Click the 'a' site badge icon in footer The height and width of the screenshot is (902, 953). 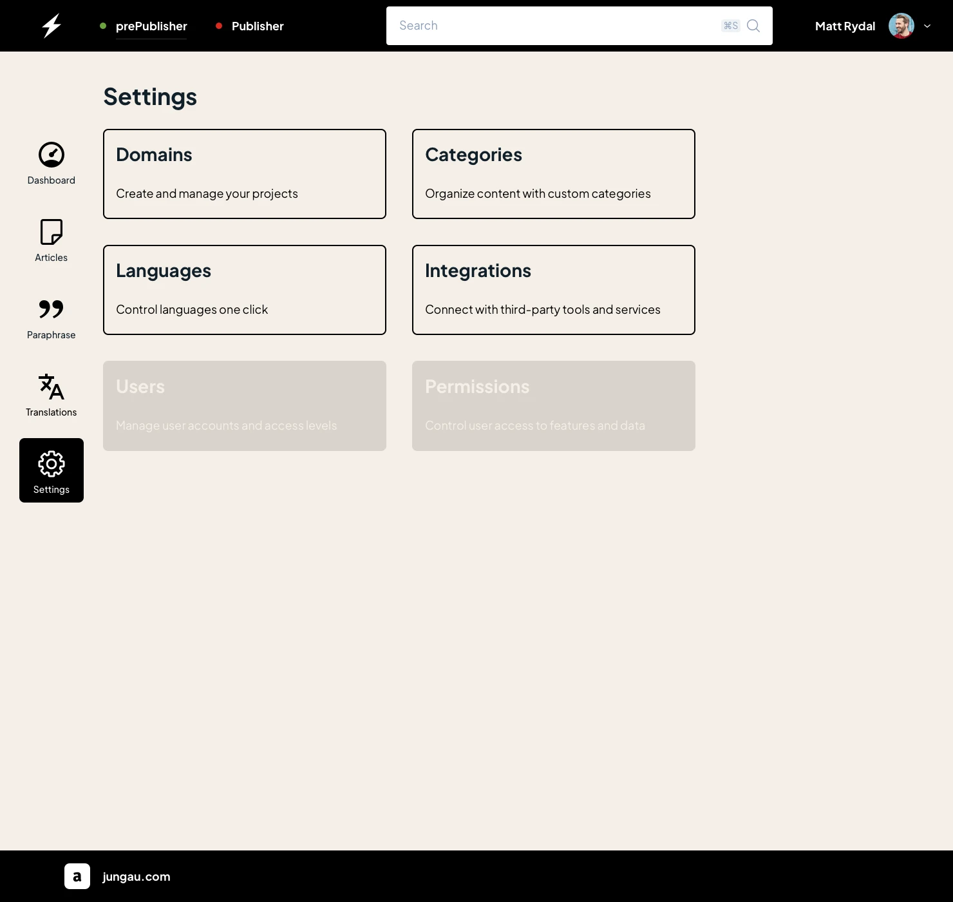77,876
